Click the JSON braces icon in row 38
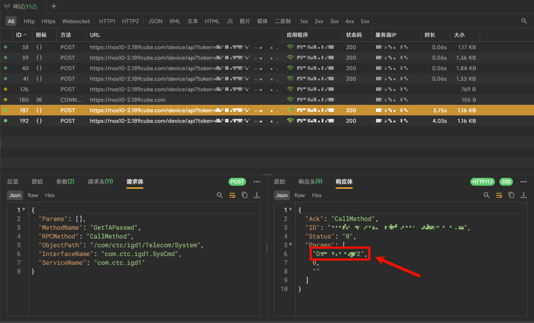This screenshot has height=323, width=534. click(39, 47)
